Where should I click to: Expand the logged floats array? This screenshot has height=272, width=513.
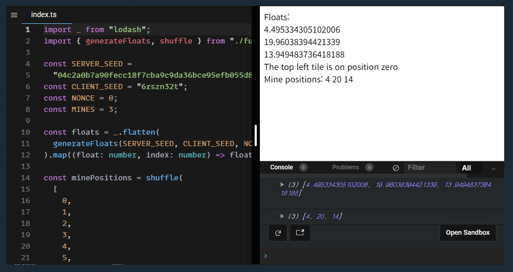[x=282, y=185]
